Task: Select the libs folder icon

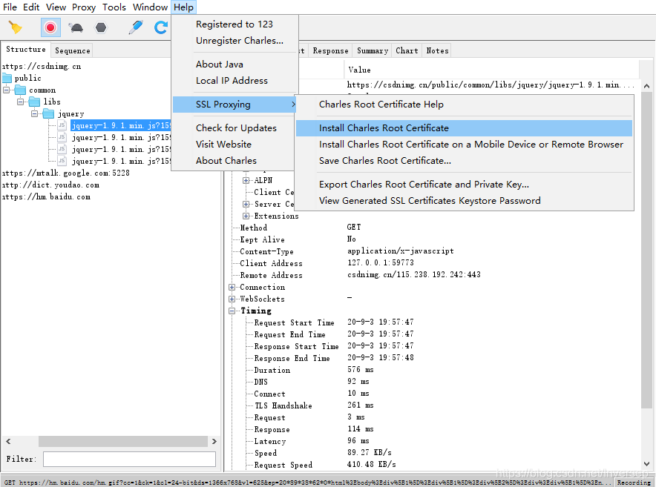Action: 35,102
